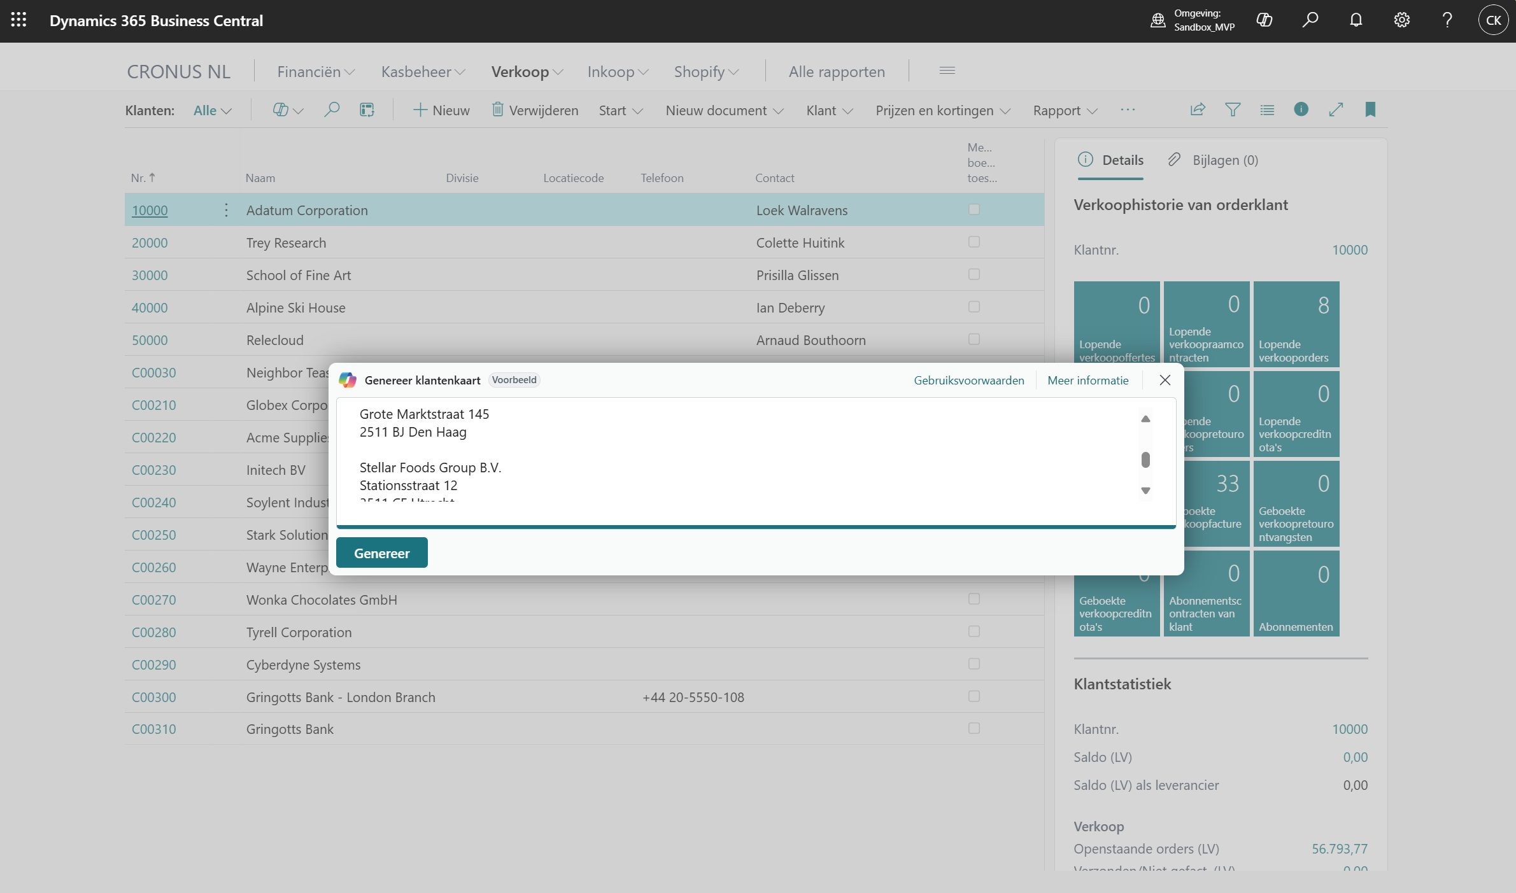Viewport: 1516px width, 893px height.
Task: Click the bookmark icon in toolbar
Action: tap(1370, 109)
